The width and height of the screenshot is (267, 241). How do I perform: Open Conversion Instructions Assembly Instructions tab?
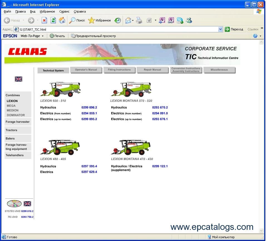coord(186,70)
